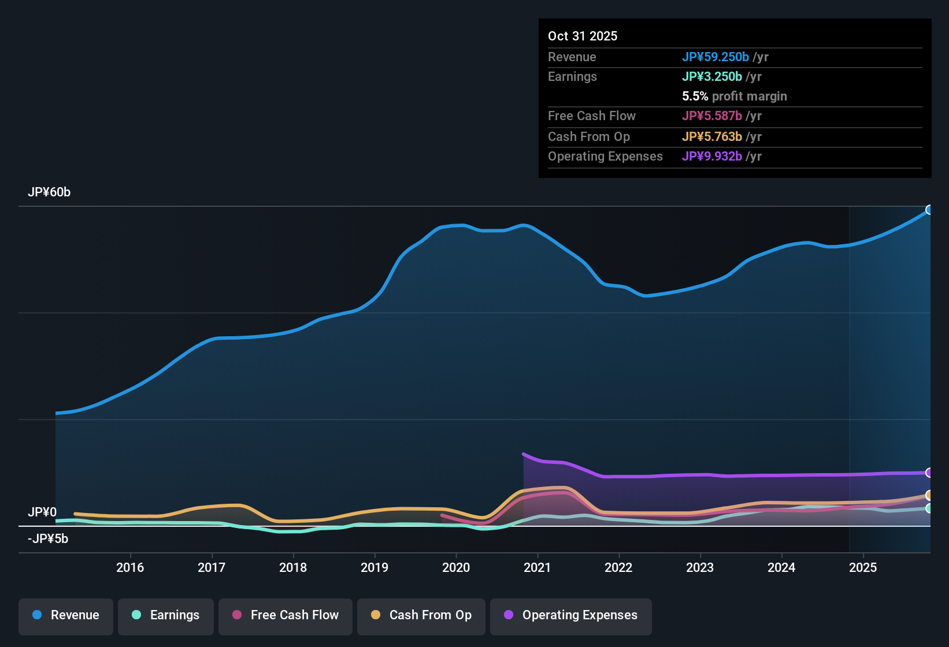
Task: Click the Cash From Op endpoint marker
Action: coord(929,495)
